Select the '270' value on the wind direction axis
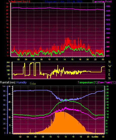Screen dimensions: 116x140 pos(8,66)
